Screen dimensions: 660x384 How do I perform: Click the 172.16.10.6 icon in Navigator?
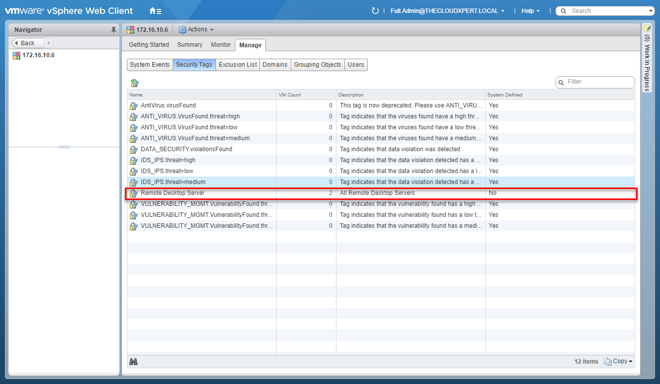[x=16, y=55]
